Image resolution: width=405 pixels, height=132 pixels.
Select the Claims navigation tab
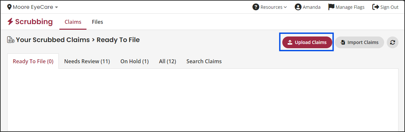[73, 22]
